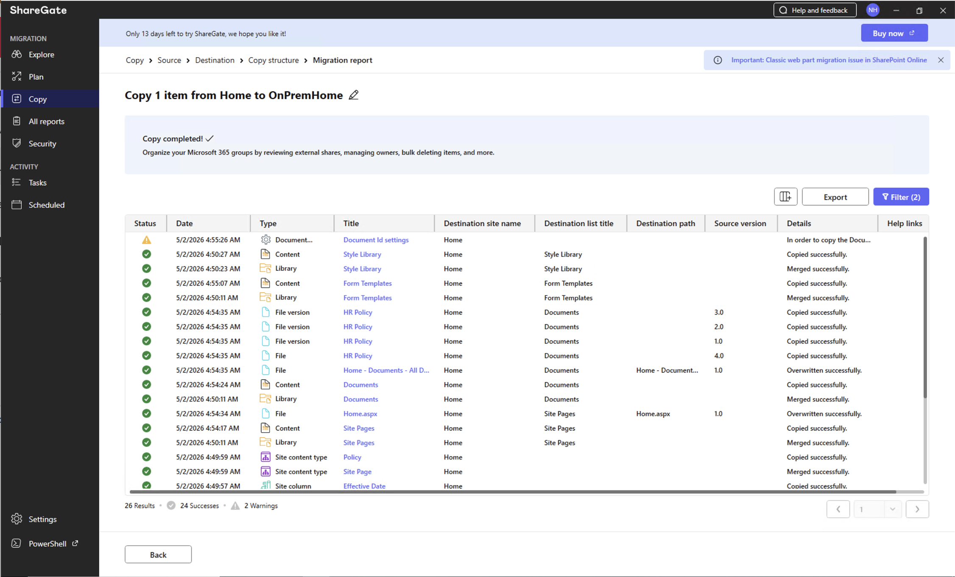Sort by Destination list title header

pyautogui.click(x=581, y=223)
